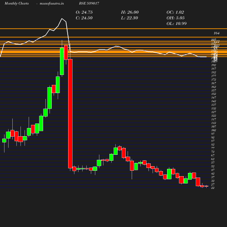Click price axis label 77
Image resolution: width=227 pixels, height=227 pixels.
(x=213, y=148)
